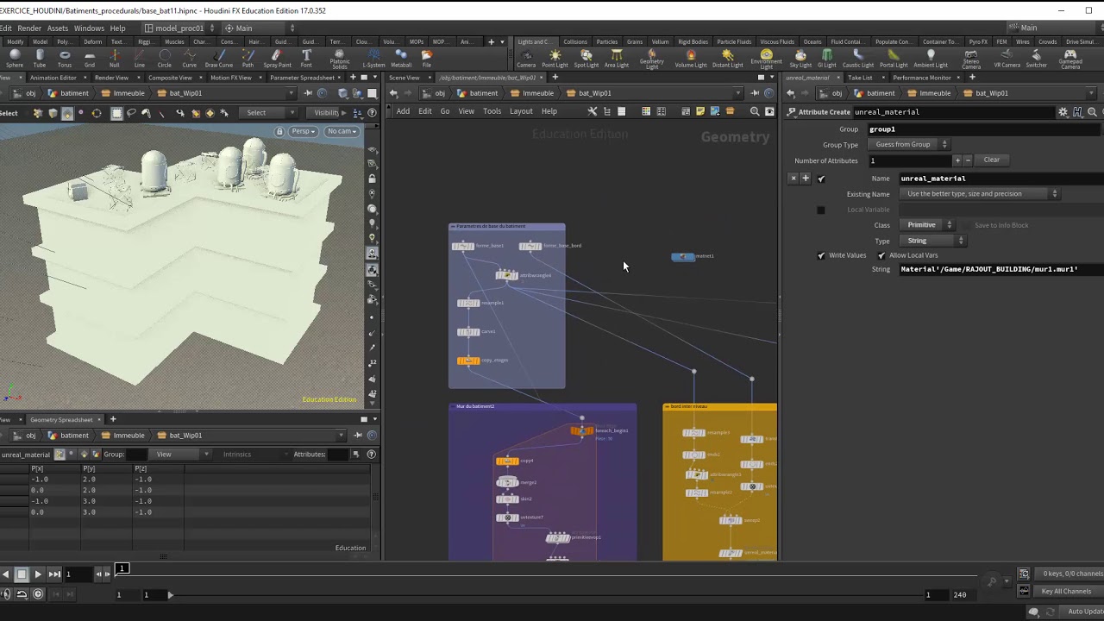Select the attribwrangle node in network
Viewport: 1104px width, 621px height.
point(506,275)
